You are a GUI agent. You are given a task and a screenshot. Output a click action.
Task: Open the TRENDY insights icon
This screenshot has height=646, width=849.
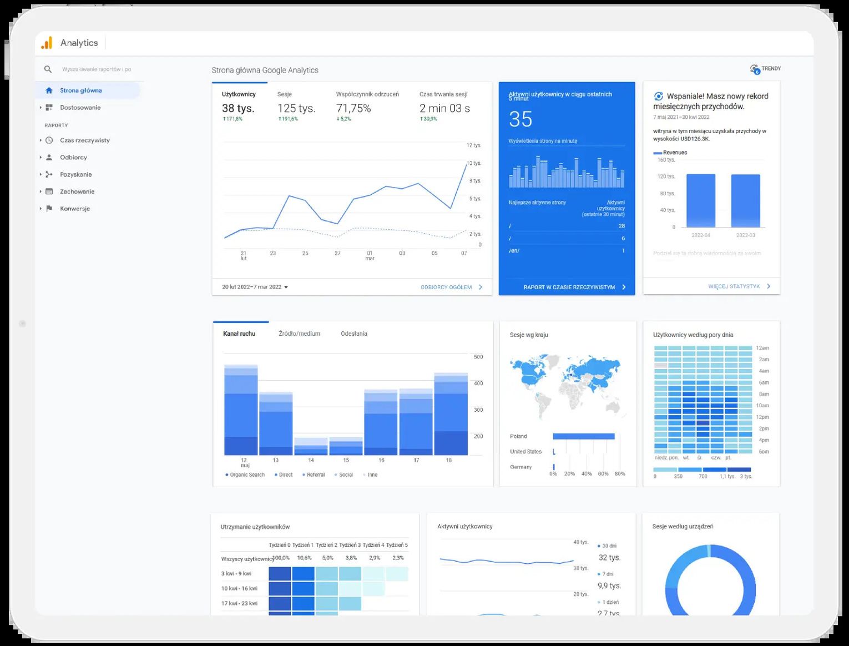(755, 69)
